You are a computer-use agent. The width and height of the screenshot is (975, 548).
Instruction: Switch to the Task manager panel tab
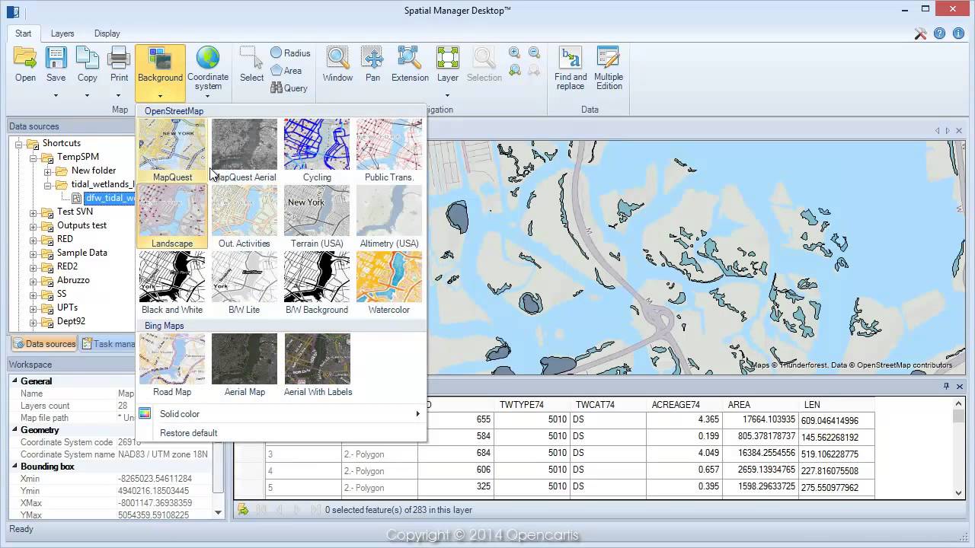pos(107,344)
